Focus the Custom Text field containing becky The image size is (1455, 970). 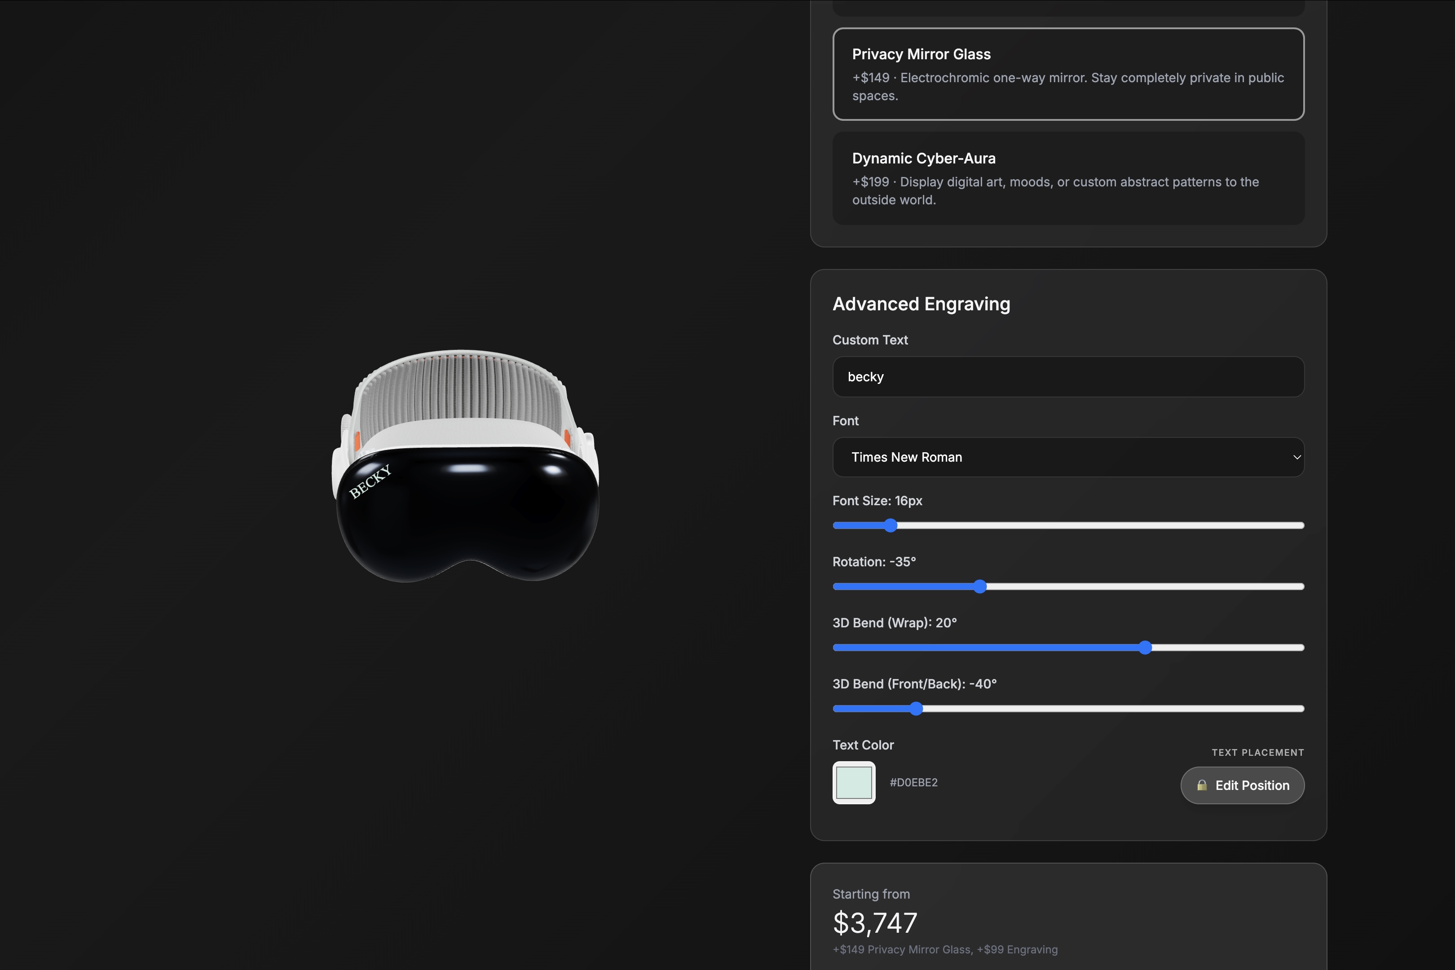pyautogui.click(x=1068, y=377)
